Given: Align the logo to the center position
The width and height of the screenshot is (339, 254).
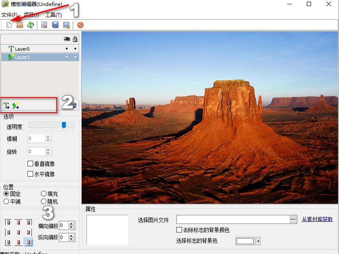Looking at the screenshot, I should pyautogui.click(x=18, y=233).
